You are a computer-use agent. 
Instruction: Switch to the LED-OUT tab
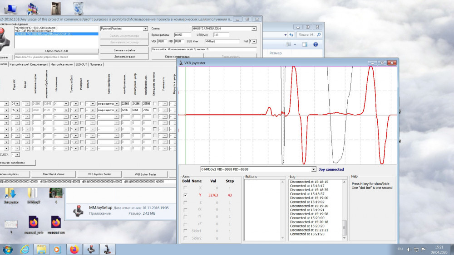81,64
